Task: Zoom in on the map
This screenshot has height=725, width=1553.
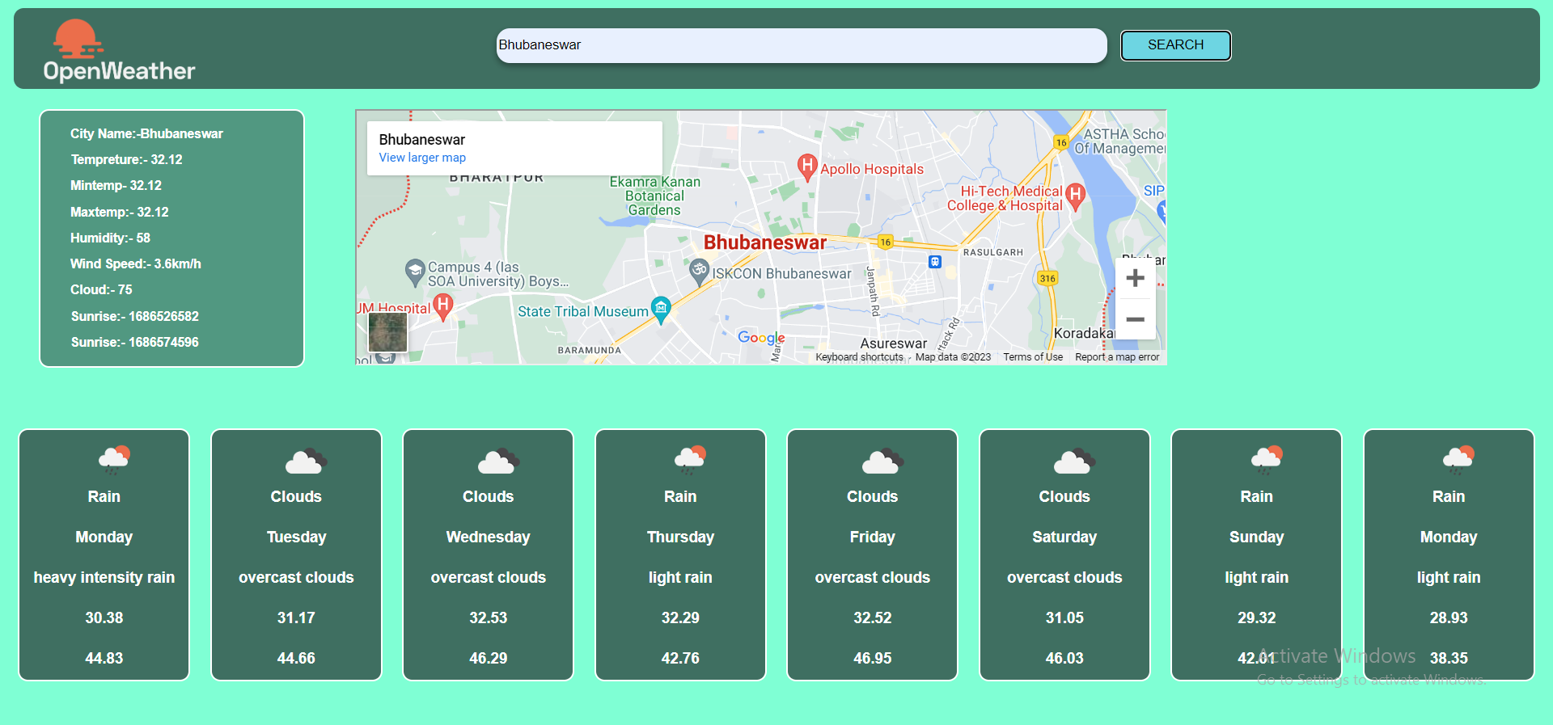Action: (1135, 279)
